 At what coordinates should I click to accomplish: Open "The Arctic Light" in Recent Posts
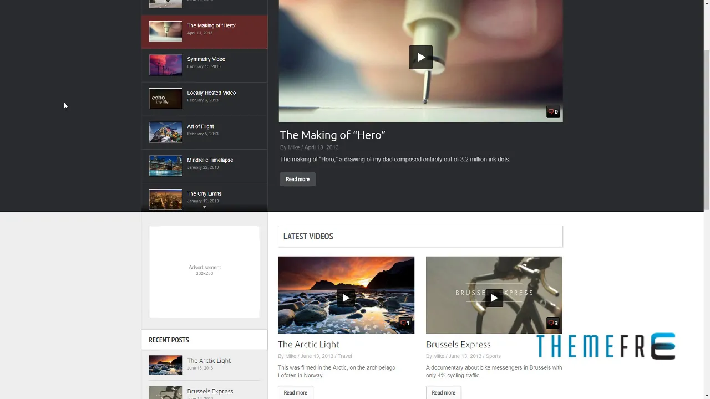[209, 360]
